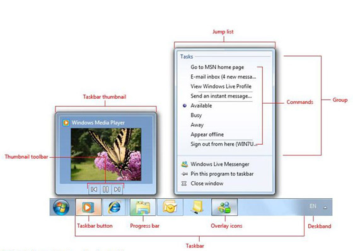
Task: Choose Close window in jump list
Action: pyautogui.click(x=207, y=184)
